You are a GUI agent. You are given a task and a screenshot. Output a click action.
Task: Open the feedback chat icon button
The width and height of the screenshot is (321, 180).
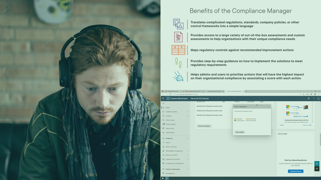(x=317, y=169)
